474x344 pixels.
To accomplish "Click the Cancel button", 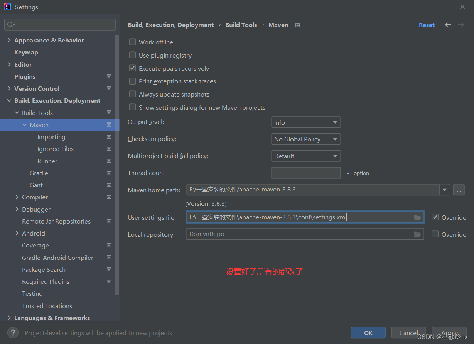I will tap(408, 333).
